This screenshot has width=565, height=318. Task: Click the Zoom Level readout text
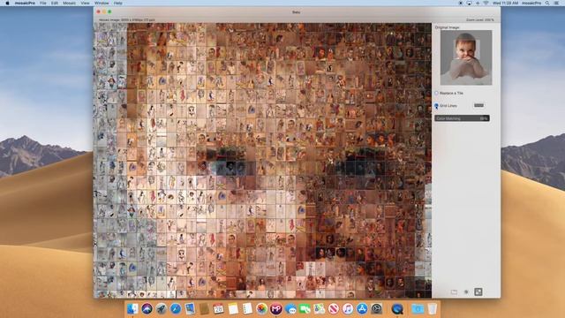480,19
